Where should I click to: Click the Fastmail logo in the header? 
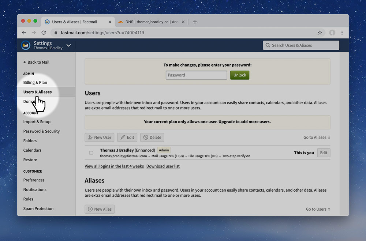(25, 45)
